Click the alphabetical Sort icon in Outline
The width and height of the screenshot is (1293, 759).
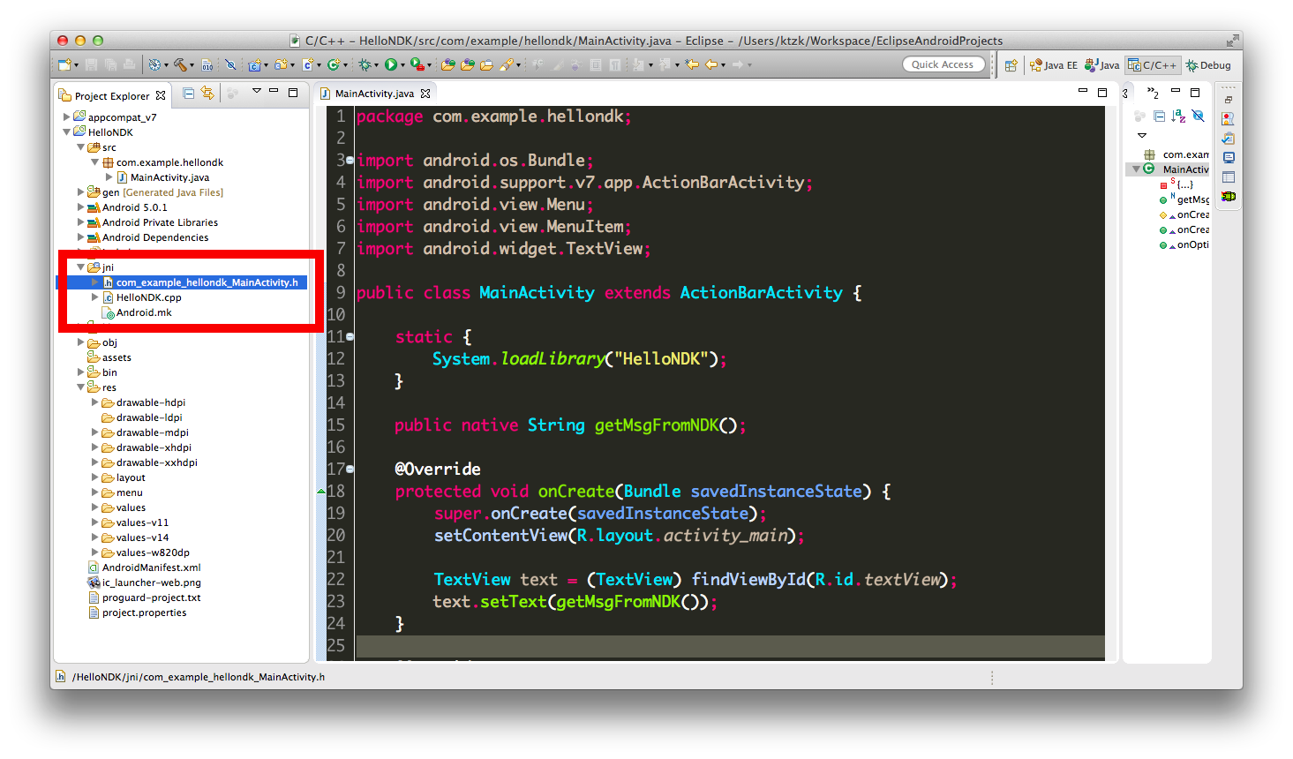pos(1178,116)
